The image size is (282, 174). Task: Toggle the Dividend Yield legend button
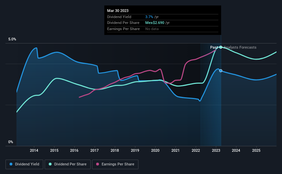(24, 164)
